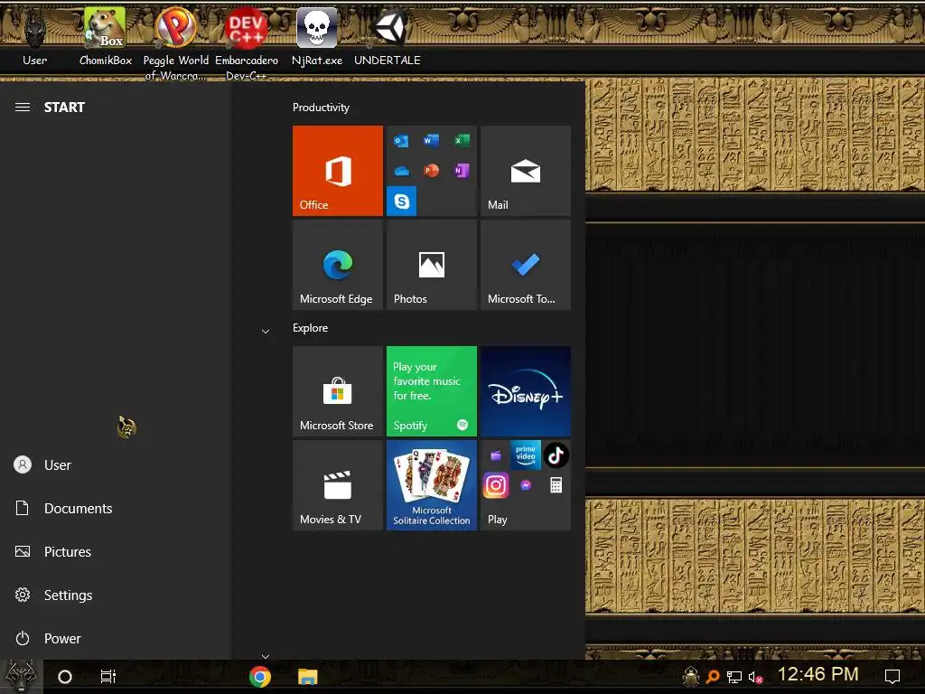The image size is (925, 694).
Task: Open the purple clapperboard app in the Play folder
Action: (x=496, y=455)
